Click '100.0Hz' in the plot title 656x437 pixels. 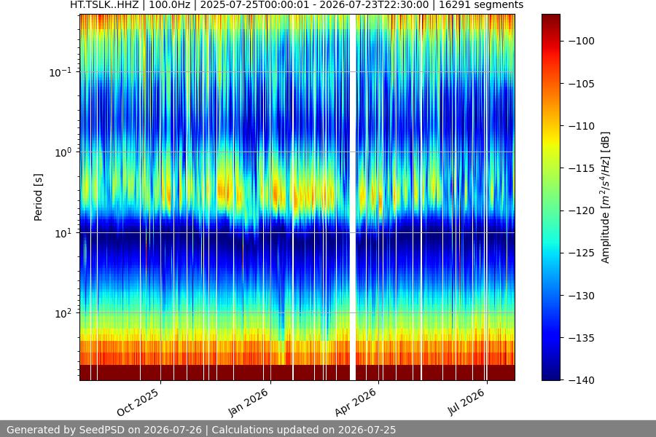point(169,4)
